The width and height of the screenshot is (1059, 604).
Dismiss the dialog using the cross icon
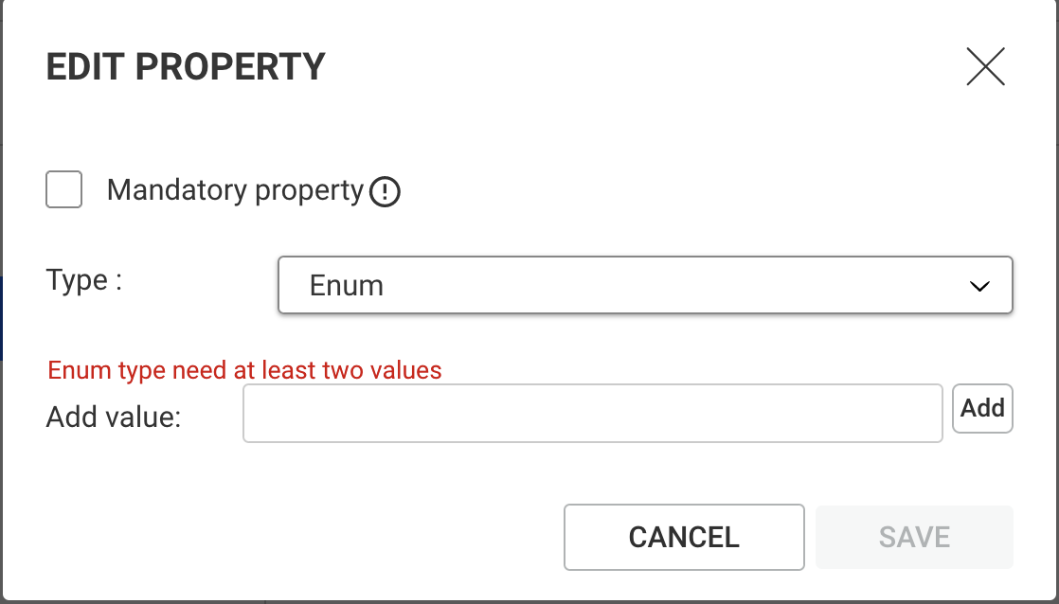click(985, 66)
